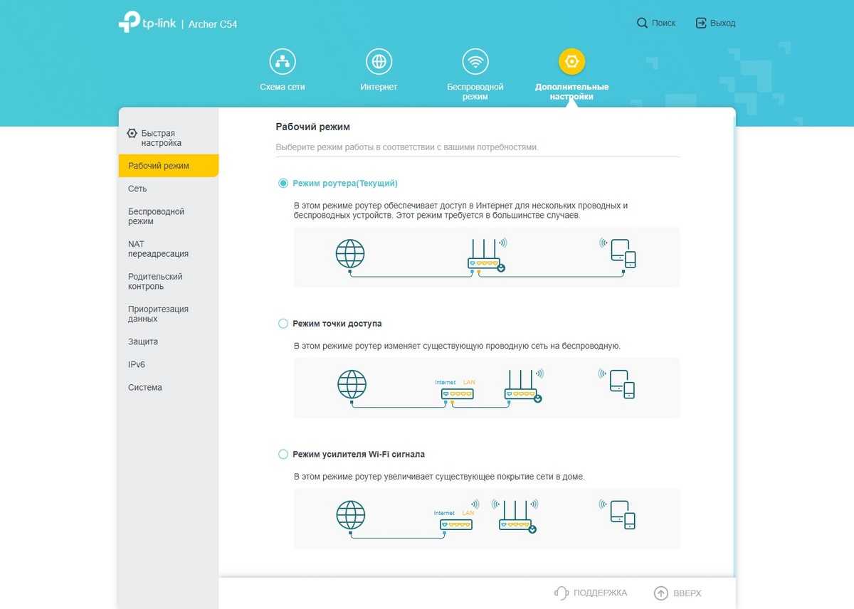Expand the Система sidebar section
The height and width of the screenshot is (609, 854).
coord(145,388)
